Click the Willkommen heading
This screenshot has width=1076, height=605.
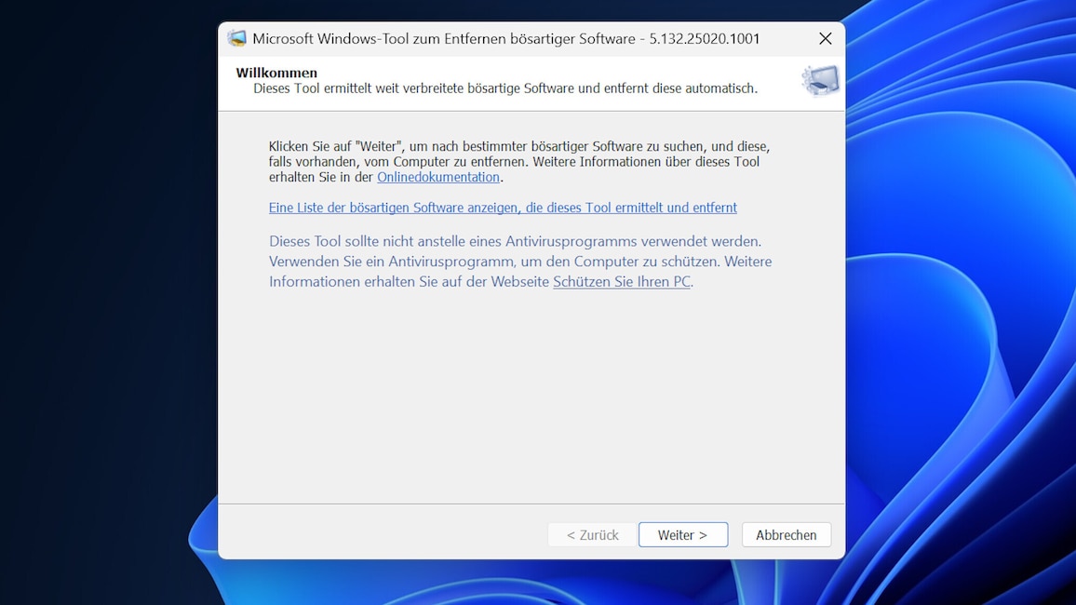point(276,73)
